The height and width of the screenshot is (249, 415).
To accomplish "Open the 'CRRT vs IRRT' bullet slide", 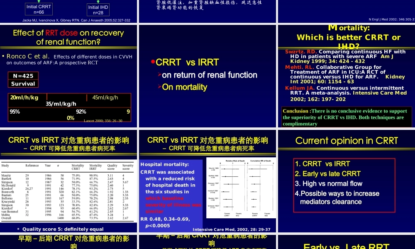I will pyautogui.click(x=206, y=75).
